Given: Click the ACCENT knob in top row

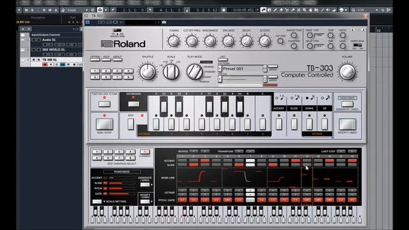Looking at the screenshot, I should pyautogui.click(x=265, y=41).
